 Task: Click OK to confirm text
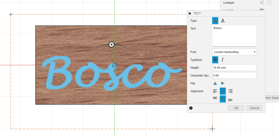point(236,108)
